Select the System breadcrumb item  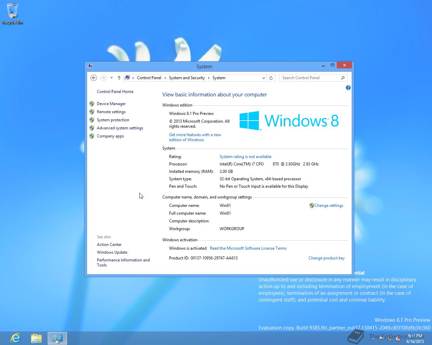point(219,78)
